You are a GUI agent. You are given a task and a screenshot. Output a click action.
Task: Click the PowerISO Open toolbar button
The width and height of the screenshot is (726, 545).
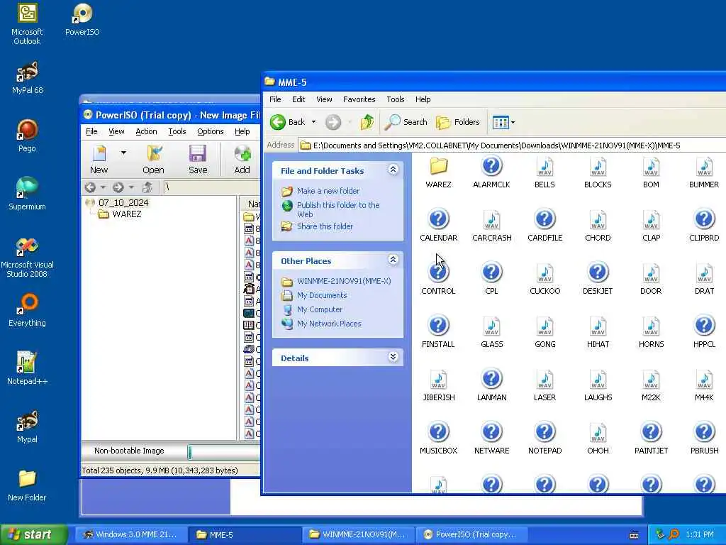(153, 160)
